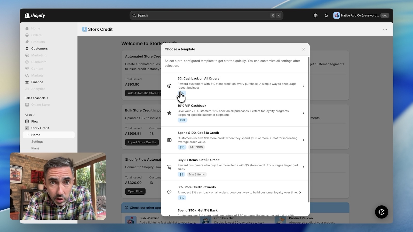Image resolution: width=413 pixels, height=232 pixels.
Task: Click the Min $100 badge
Action: 196,147
